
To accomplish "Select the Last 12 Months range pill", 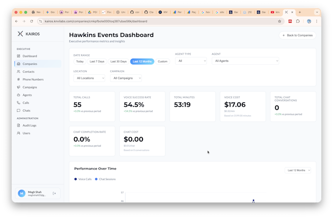I will (142, 62).
